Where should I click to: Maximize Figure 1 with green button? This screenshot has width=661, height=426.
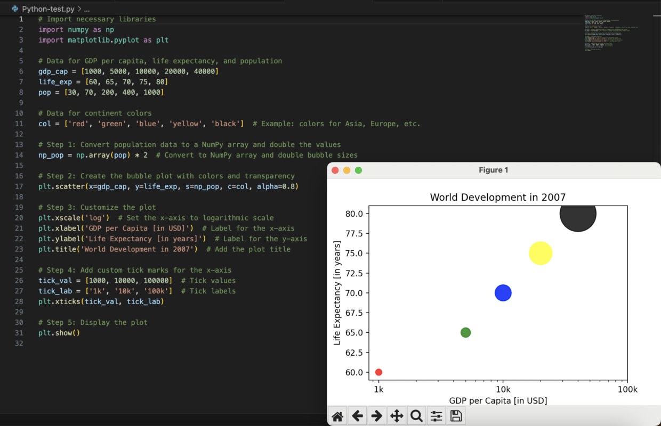coord(359,170)
